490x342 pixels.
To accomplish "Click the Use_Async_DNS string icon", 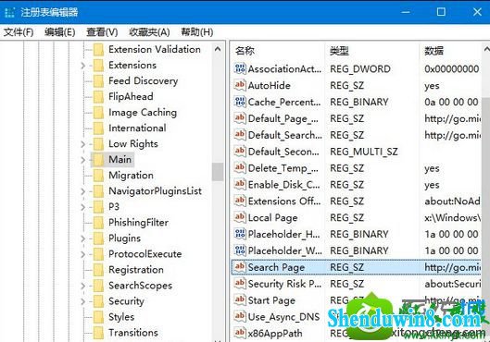I will pyautogui.click(x=240, y=316).
